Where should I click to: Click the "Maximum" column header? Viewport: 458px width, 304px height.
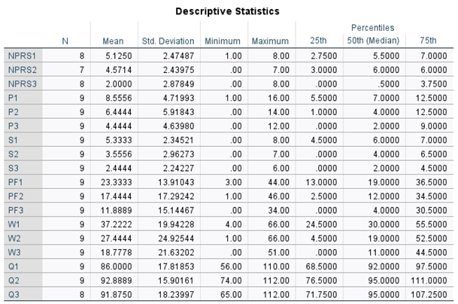pyautogui.click(x=270, y=40)
